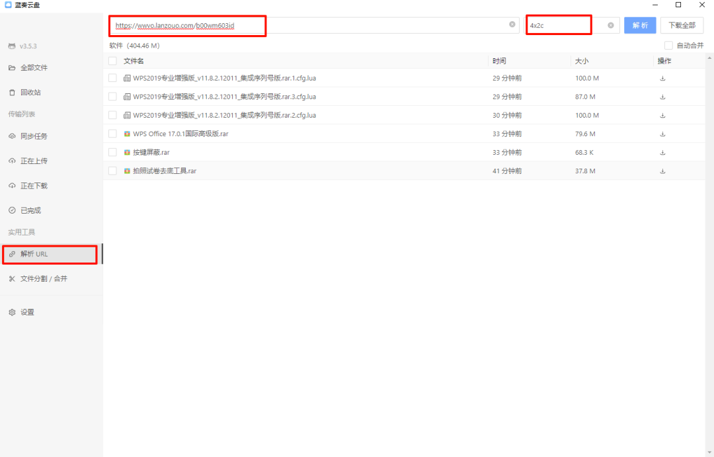Select 解析 URL in the sidebar
Viewport: 714px width, 457px height.
coord(52,254)
